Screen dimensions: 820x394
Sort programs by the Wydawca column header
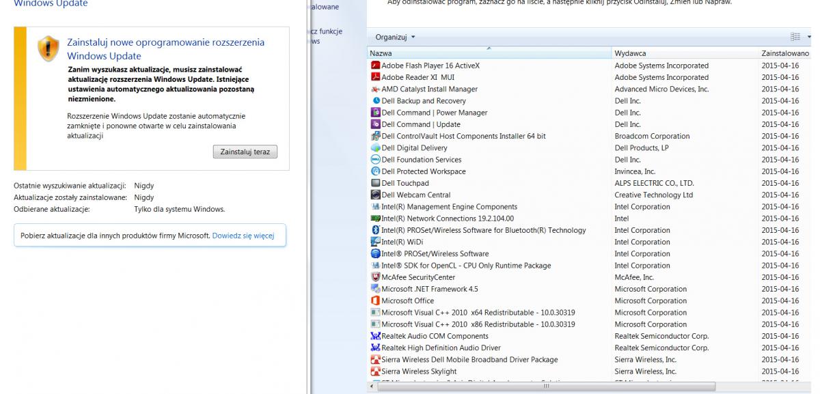click(685, 53)
